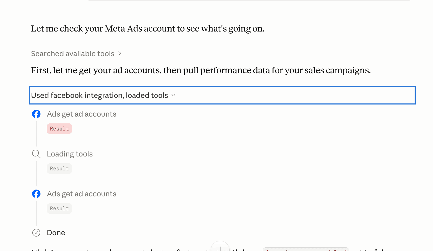This screenshot has height=251, width=433.
Task: Collapse the Used facebook integration section
Action: point(222,95)
